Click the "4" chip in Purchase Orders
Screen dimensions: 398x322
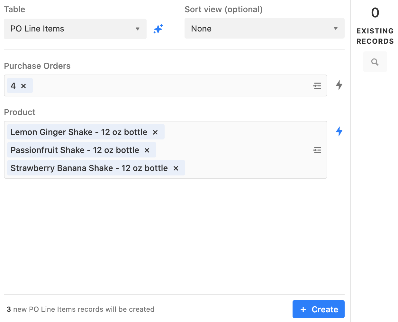tap(13, 86)
